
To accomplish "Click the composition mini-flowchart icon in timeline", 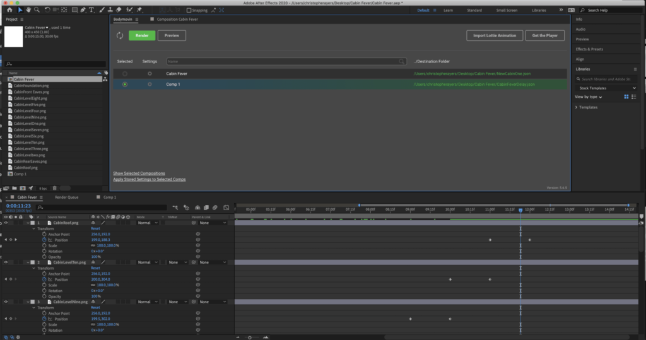I will click(x=175, y=208).
